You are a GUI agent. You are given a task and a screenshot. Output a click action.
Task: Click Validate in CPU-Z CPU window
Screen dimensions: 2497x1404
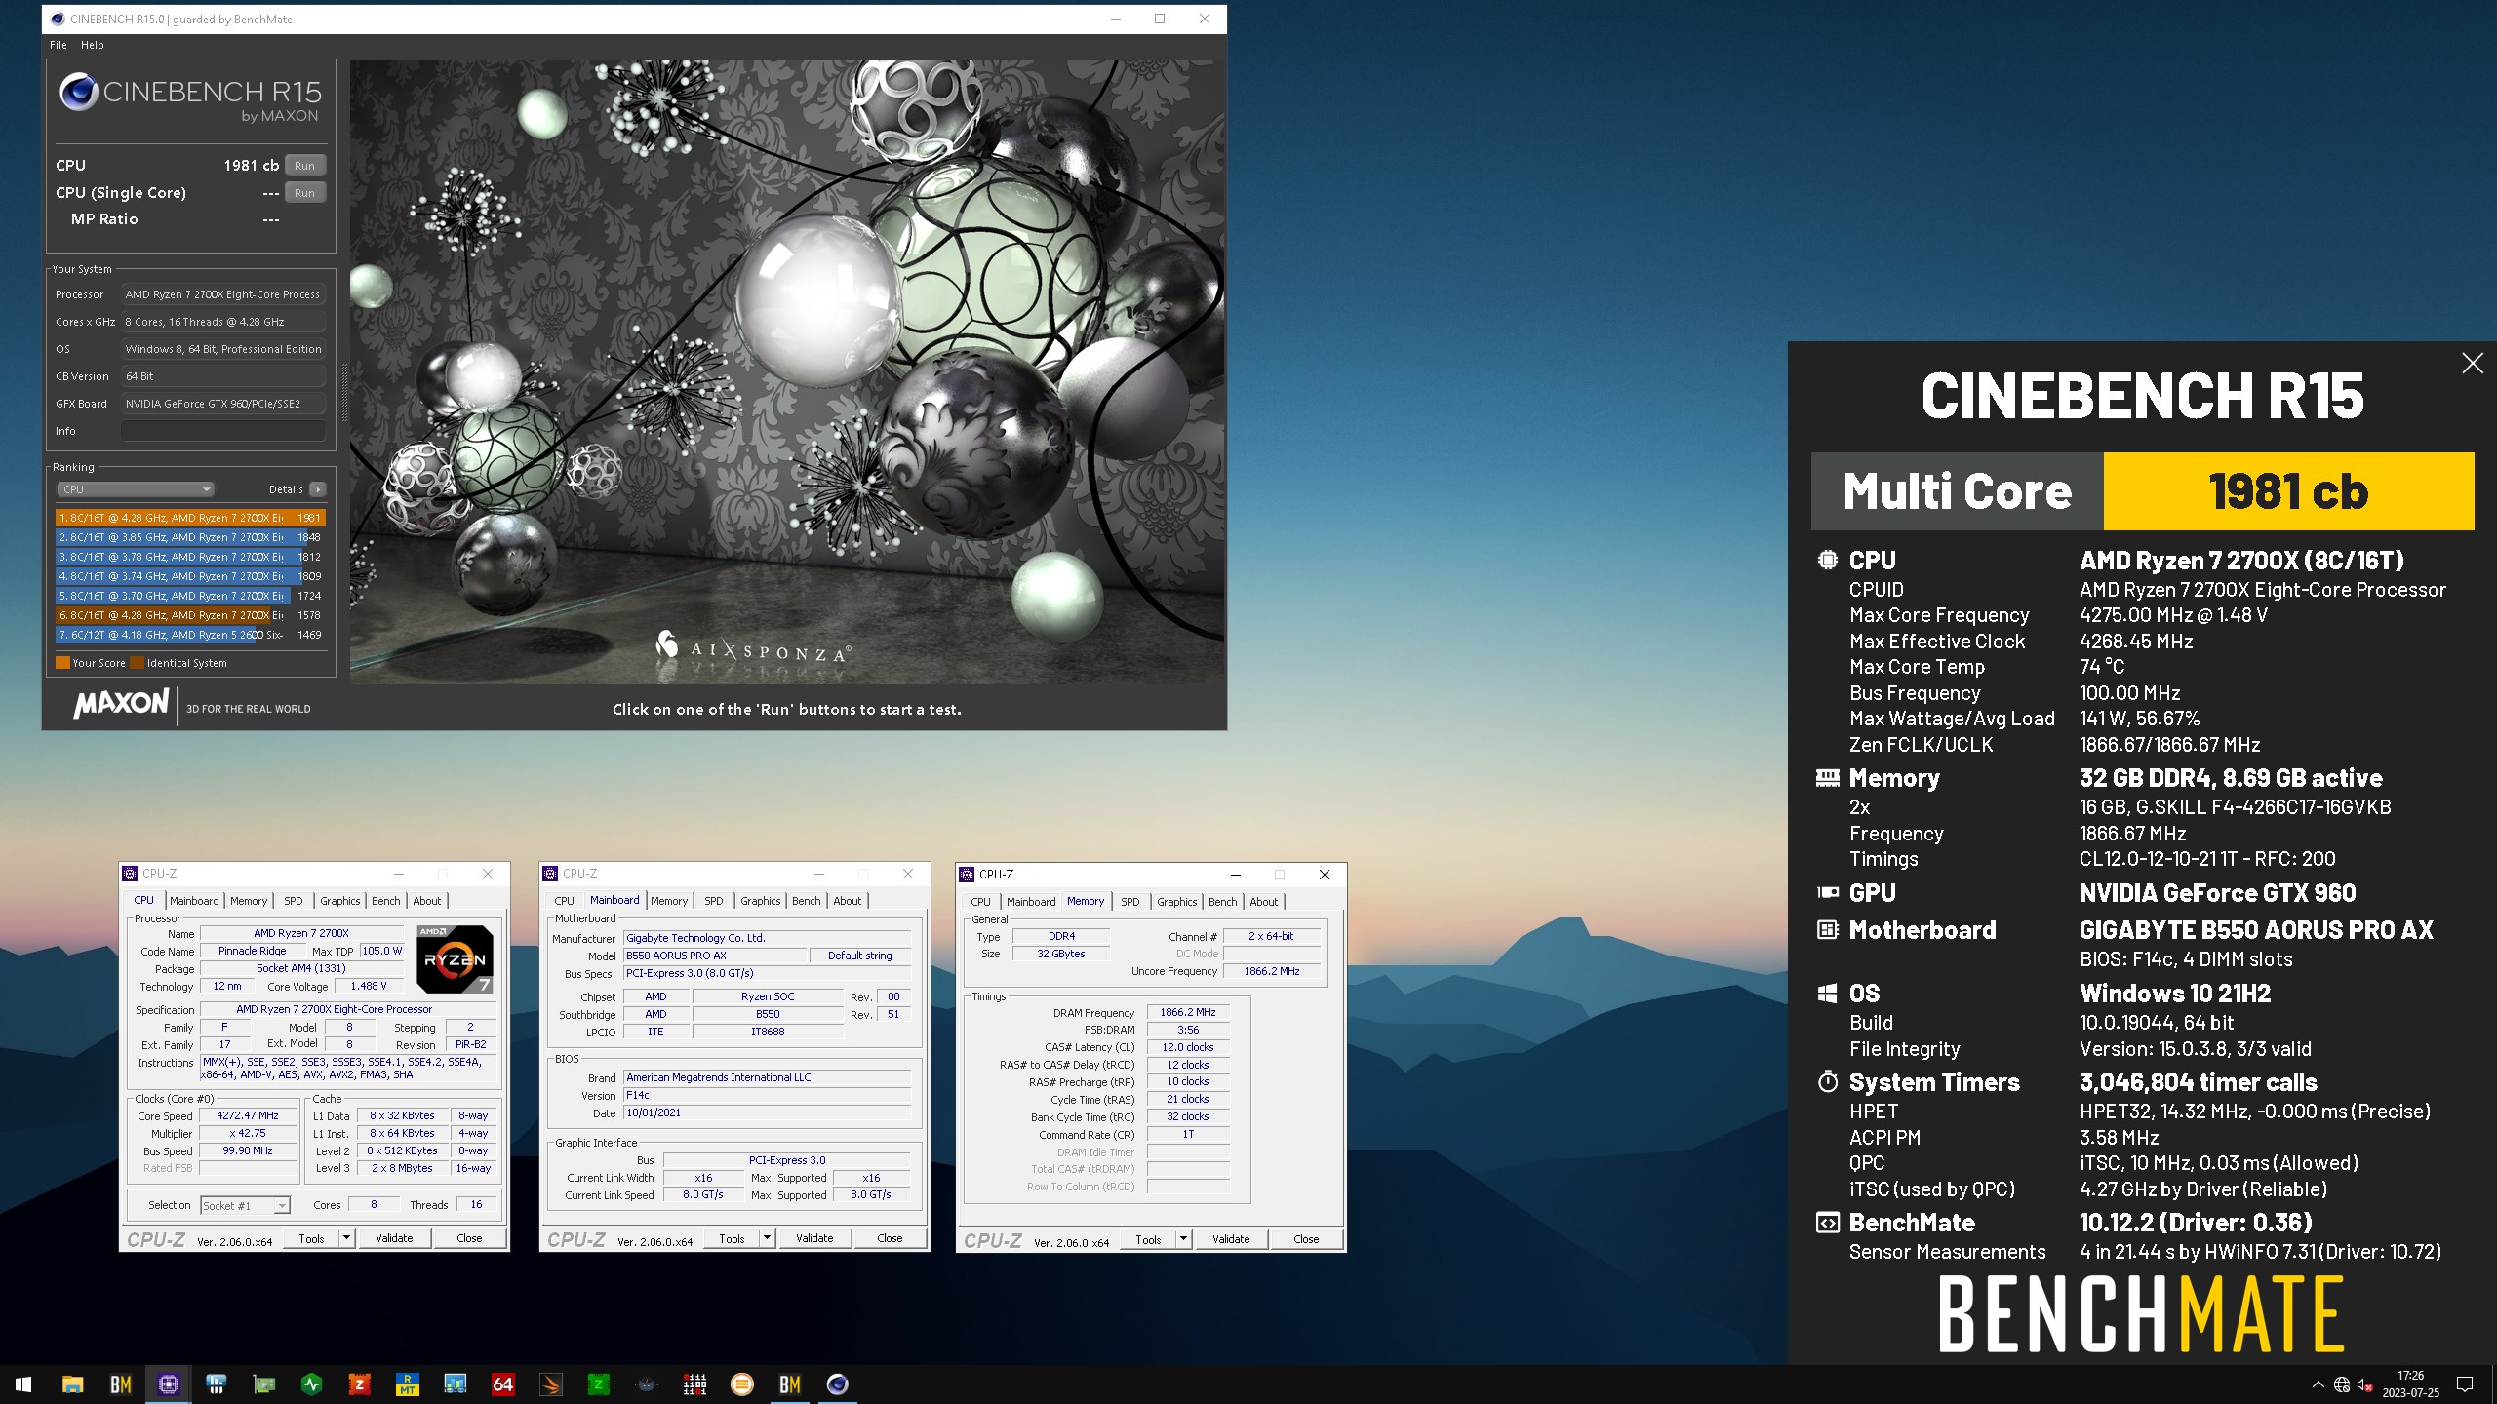(x=394, y=1238)
